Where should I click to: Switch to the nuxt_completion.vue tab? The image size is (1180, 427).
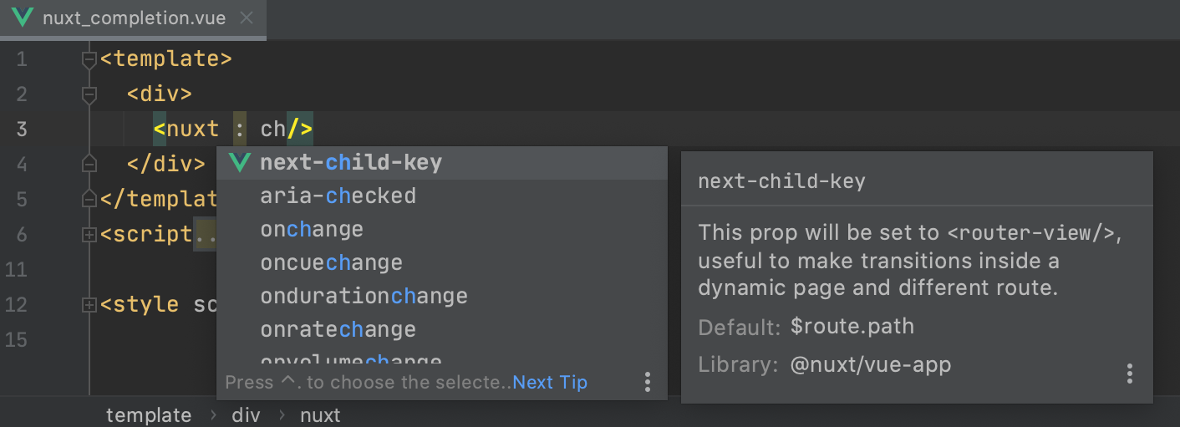(134, 18)
